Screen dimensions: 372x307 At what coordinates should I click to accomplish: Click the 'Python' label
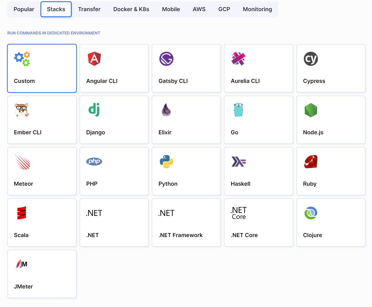click(x=168, y=184)
